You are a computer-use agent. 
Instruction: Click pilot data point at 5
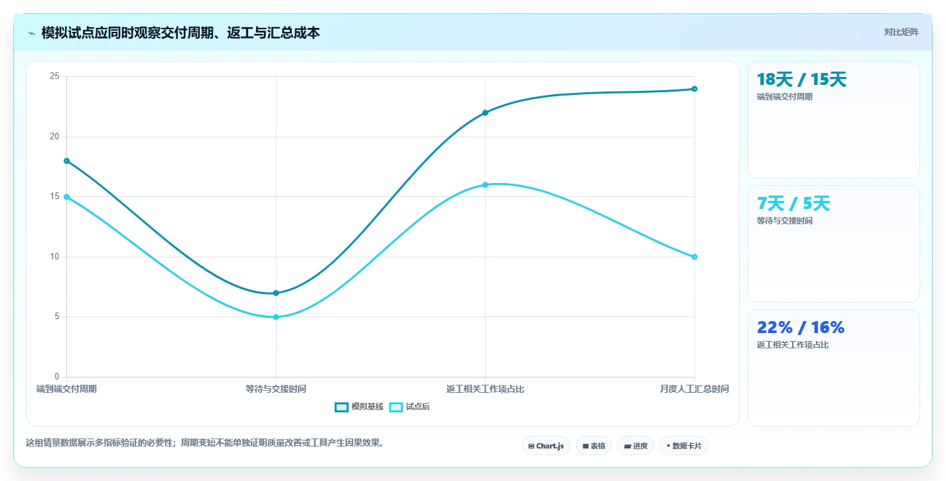coord(276,317)
